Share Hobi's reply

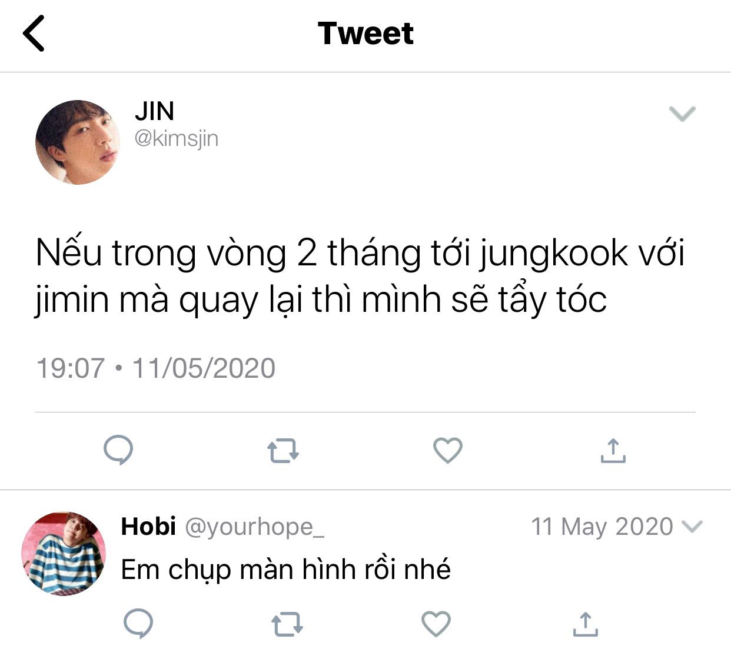(x=585, y=624)
